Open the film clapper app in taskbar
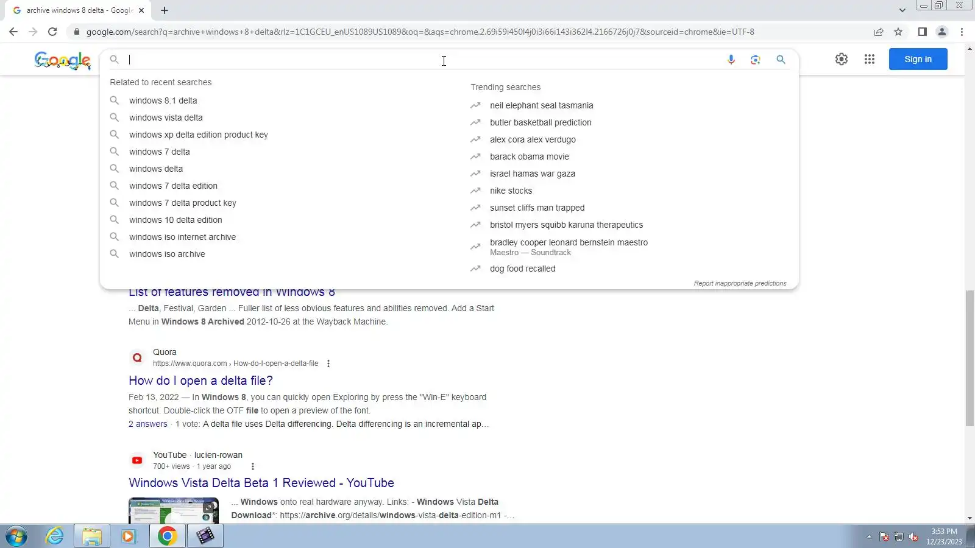The width and height of the screenshot is (975, 548). 205,536
